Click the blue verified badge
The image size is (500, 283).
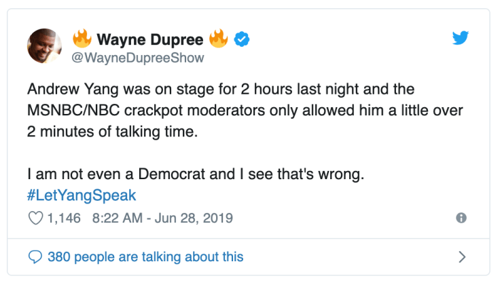tap(240, 40)
